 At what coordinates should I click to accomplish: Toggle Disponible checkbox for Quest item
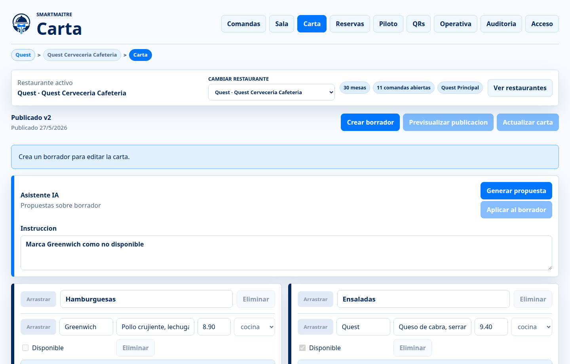pyautogui.click(x=302, y=348)
